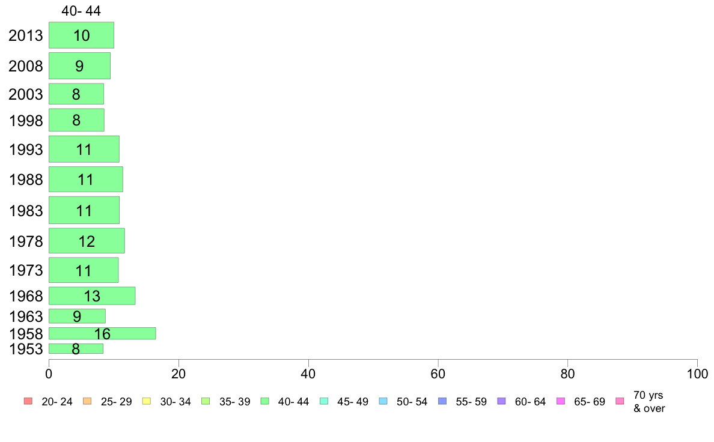Click the 40-44 column header label
This screenshot has width=714, height=442.
(x=81, y=11)
